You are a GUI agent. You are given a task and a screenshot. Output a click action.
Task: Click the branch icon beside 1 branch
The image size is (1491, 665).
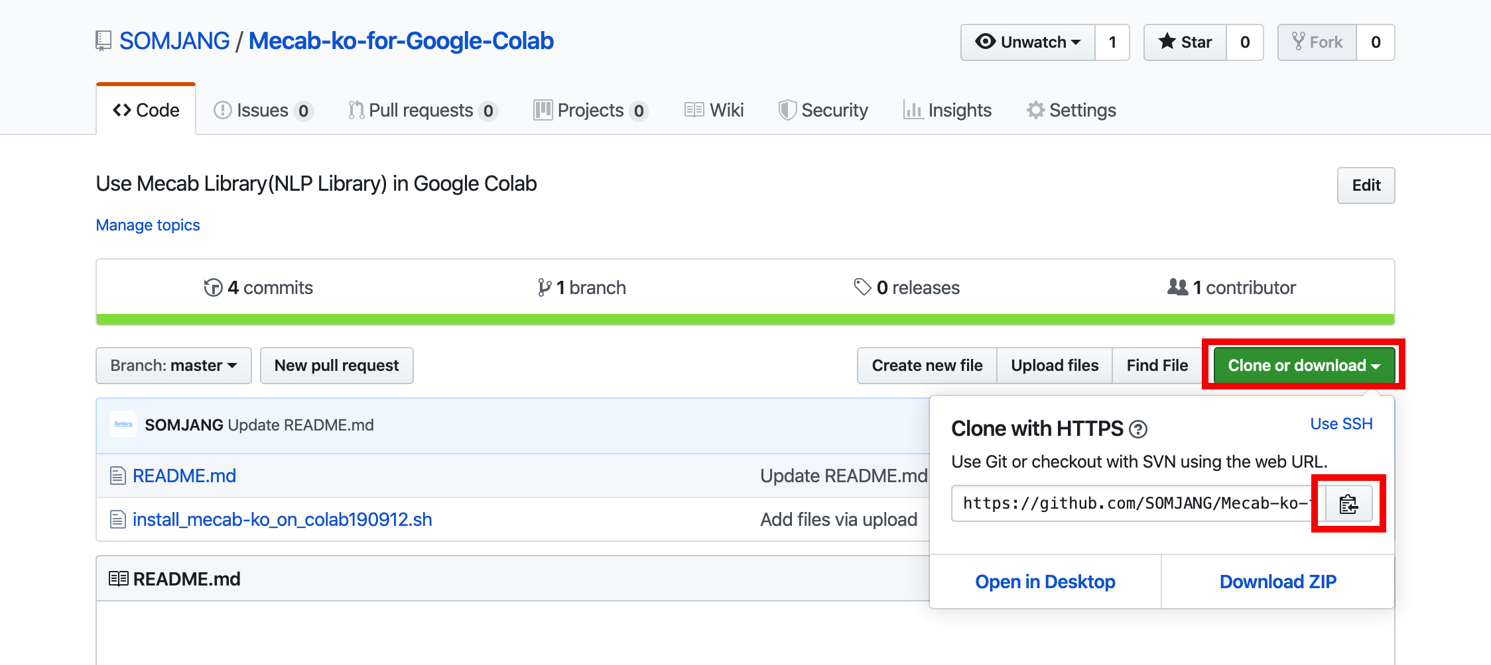(x=545, y=287)
